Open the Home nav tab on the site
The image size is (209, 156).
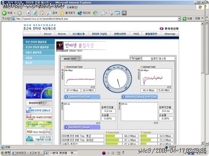61,34
